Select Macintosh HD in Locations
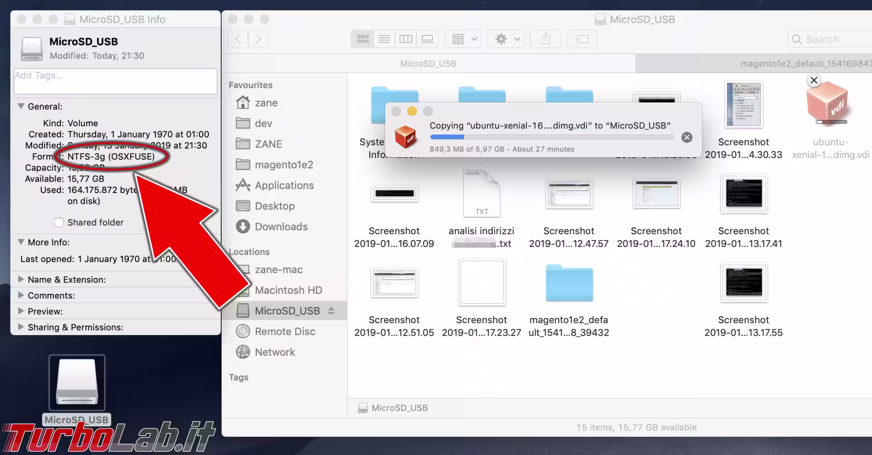The image size is (872, 455). tap(288, 290)
